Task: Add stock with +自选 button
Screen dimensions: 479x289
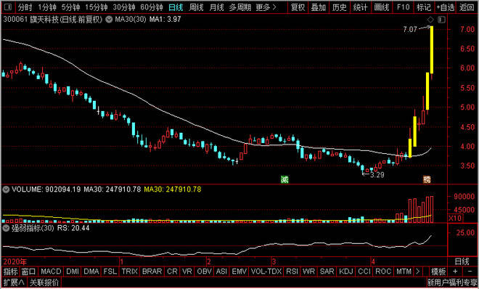Action: (x=446, y=7)
